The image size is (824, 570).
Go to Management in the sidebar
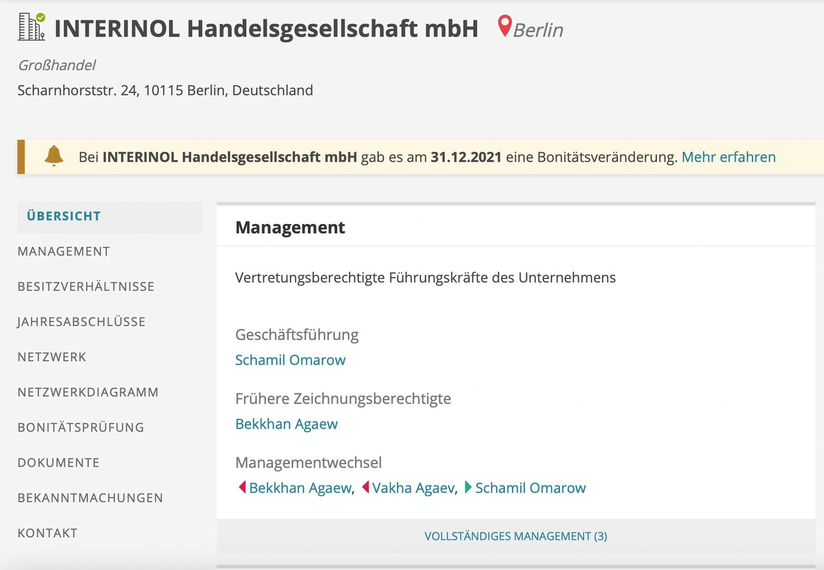click(x=64, y=252)
